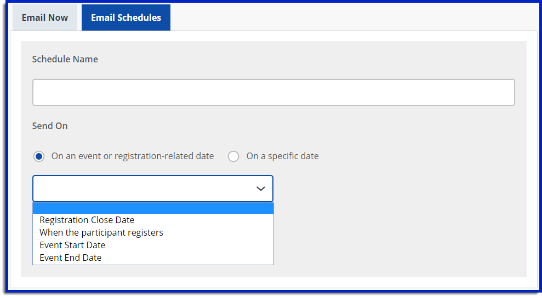Image resolution: width=542 pixels, height=298 pixels.
Task: Choose the 'On a specific date' radio button
Action: (233, 156)
